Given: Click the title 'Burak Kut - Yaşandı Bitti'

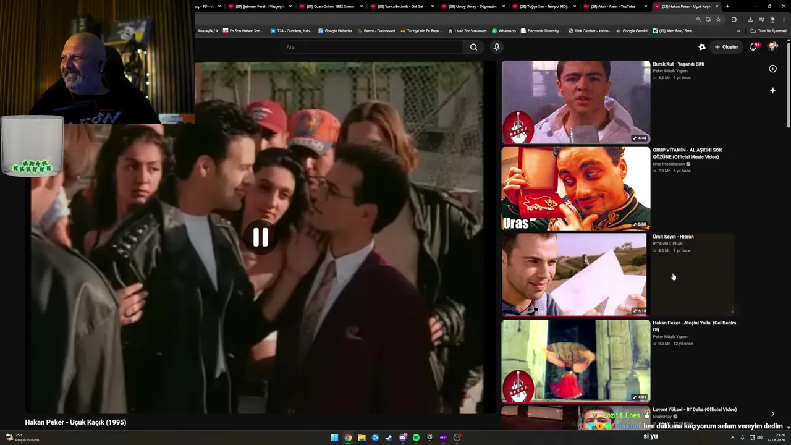Looking at the screenshot, I should tap(679, 64).
